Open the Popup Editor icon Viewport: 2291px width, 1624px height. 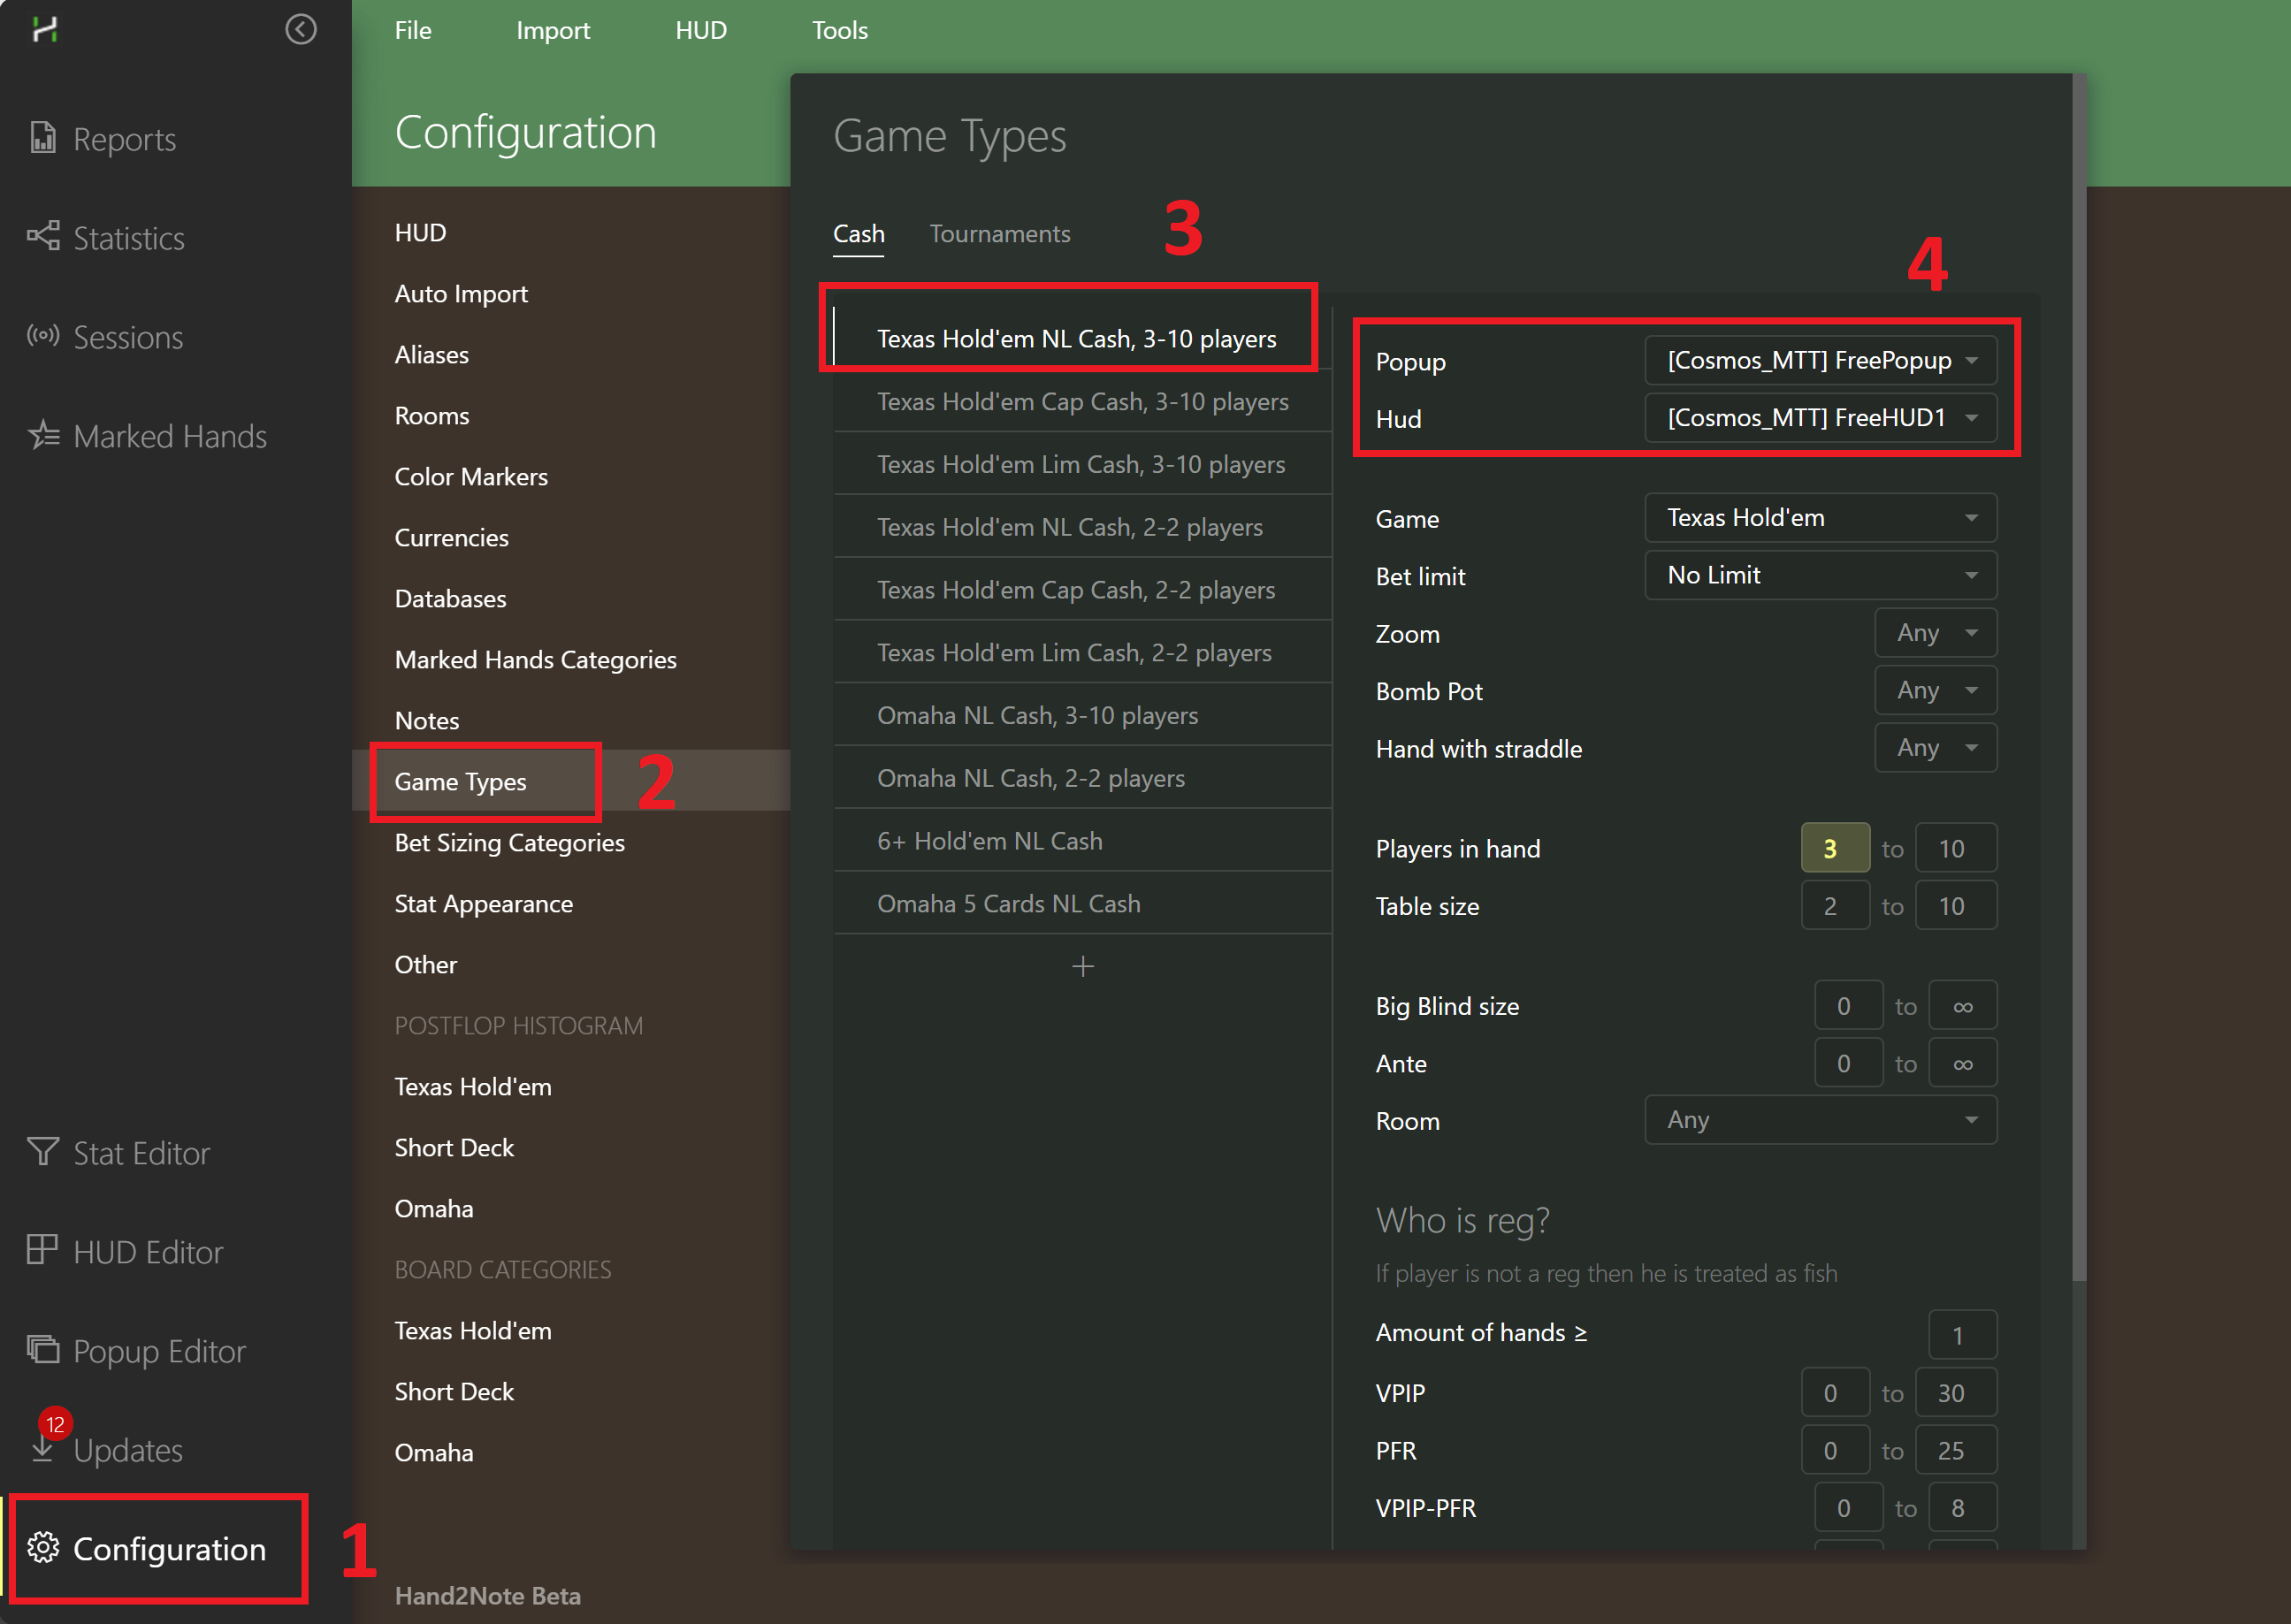42,1350
